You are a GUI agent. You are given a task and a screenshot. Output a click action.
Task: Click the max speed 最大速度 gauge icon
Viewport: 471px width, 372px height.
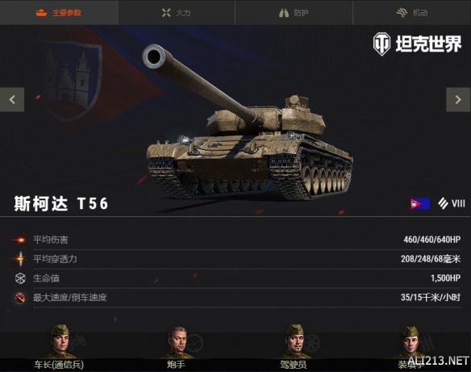[x=20, y=298]
